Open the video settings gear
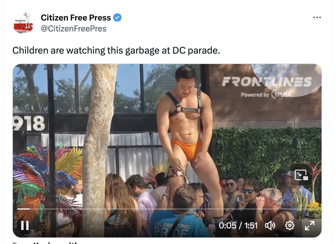The width and height of the screenshot is (336, 244). tap(289, 225)
